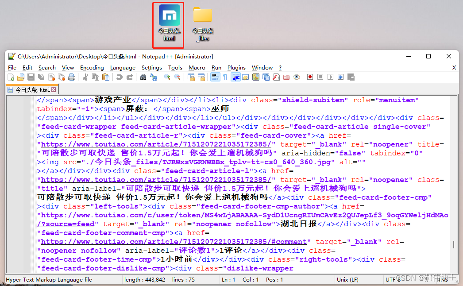
Task: Open the Tools menu
Action: tap(175, 68)
